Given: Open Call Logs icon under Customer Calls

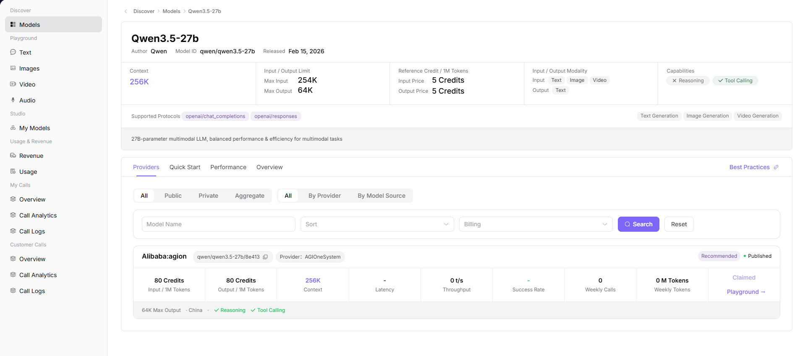Looking at the screenshot, I should coord(13,291).
